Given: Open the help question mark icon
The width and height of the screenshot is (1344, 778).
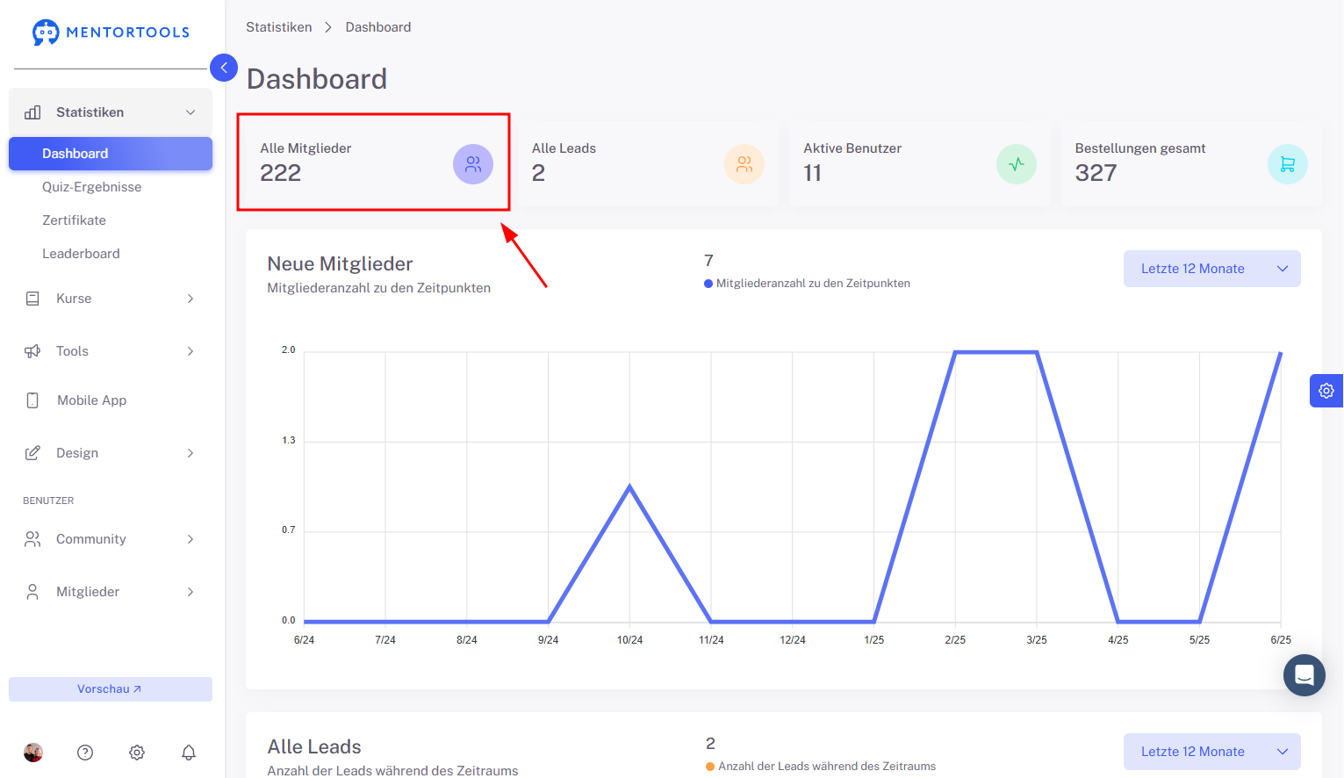Looking at the screenshot, I should (x=85, y=753).
